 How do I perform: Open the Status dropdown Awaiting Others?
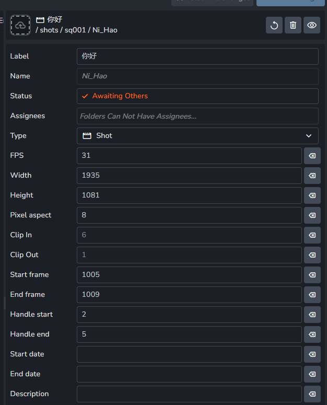pos(197,96)
